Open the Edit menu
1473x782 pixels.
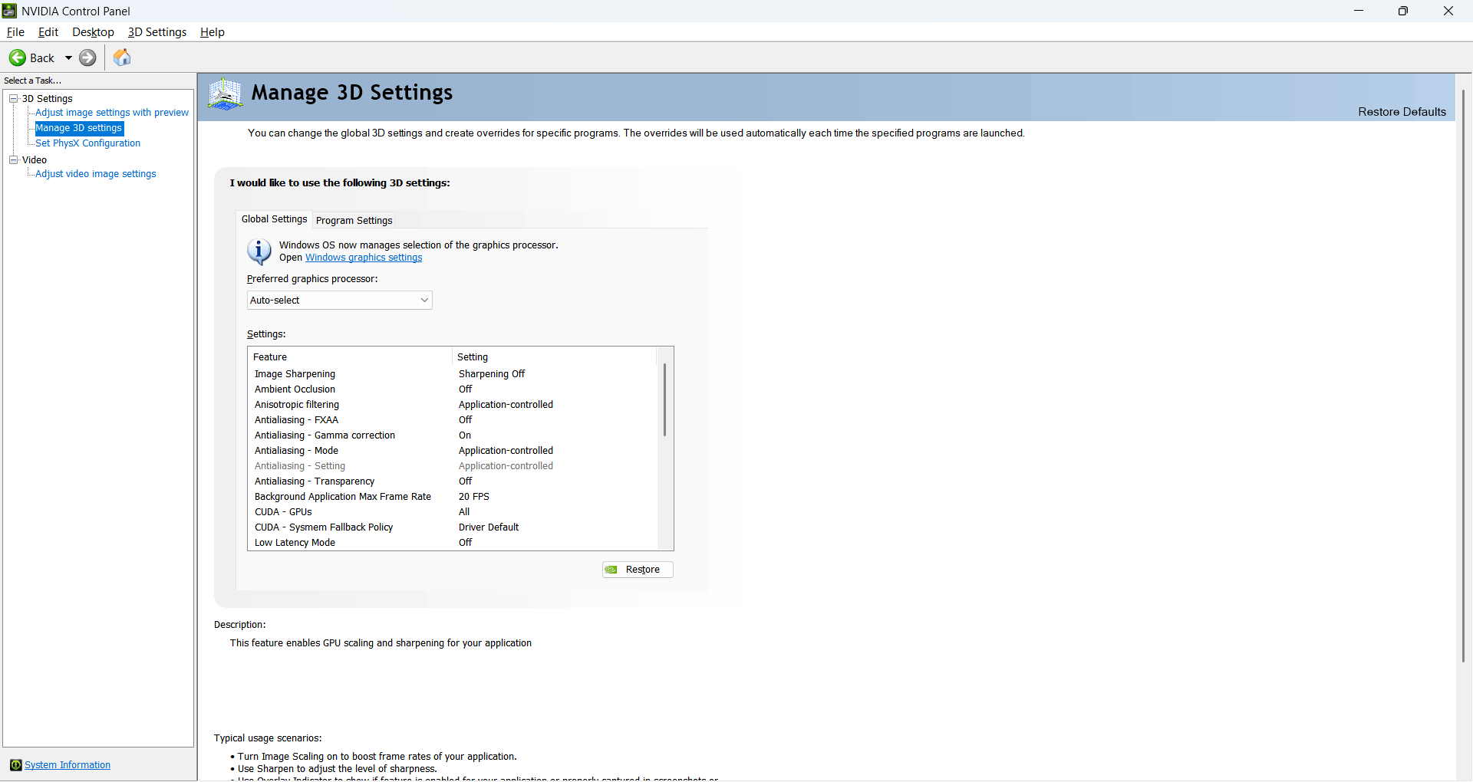point(48,32)
